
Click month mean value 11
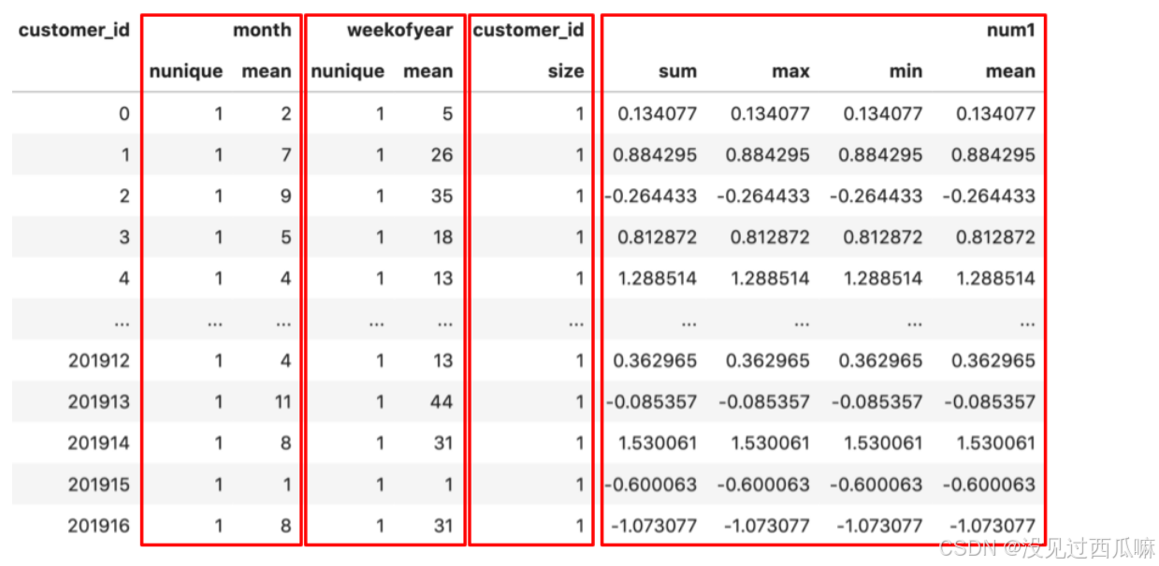coord(282,402)
